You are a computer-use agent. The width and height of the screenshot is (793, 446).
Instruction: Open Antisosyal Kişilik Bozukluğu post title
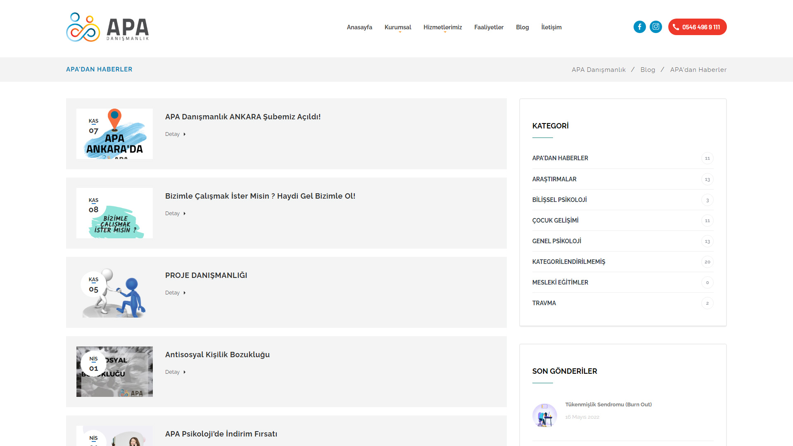point(217,355)
